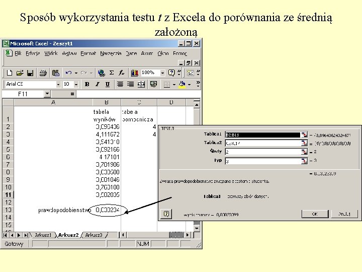Open the Borders dropdown arrow

[x=174, y=85]
